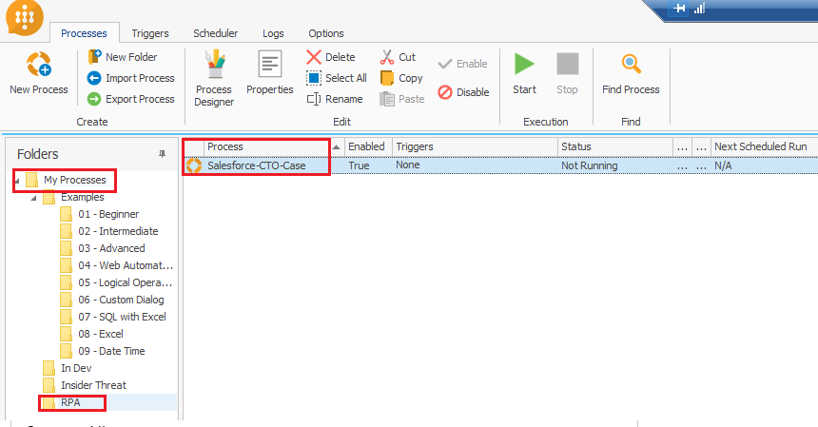Click the New Process icon
This screenshot has width=818, height=427.
[39, 65]
